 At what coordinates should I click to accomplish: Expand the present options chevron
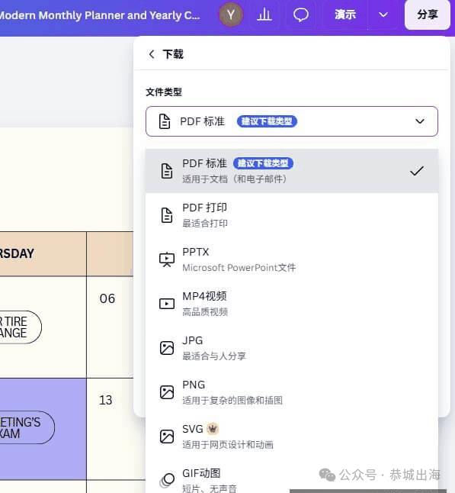click(x=383, y=14)
